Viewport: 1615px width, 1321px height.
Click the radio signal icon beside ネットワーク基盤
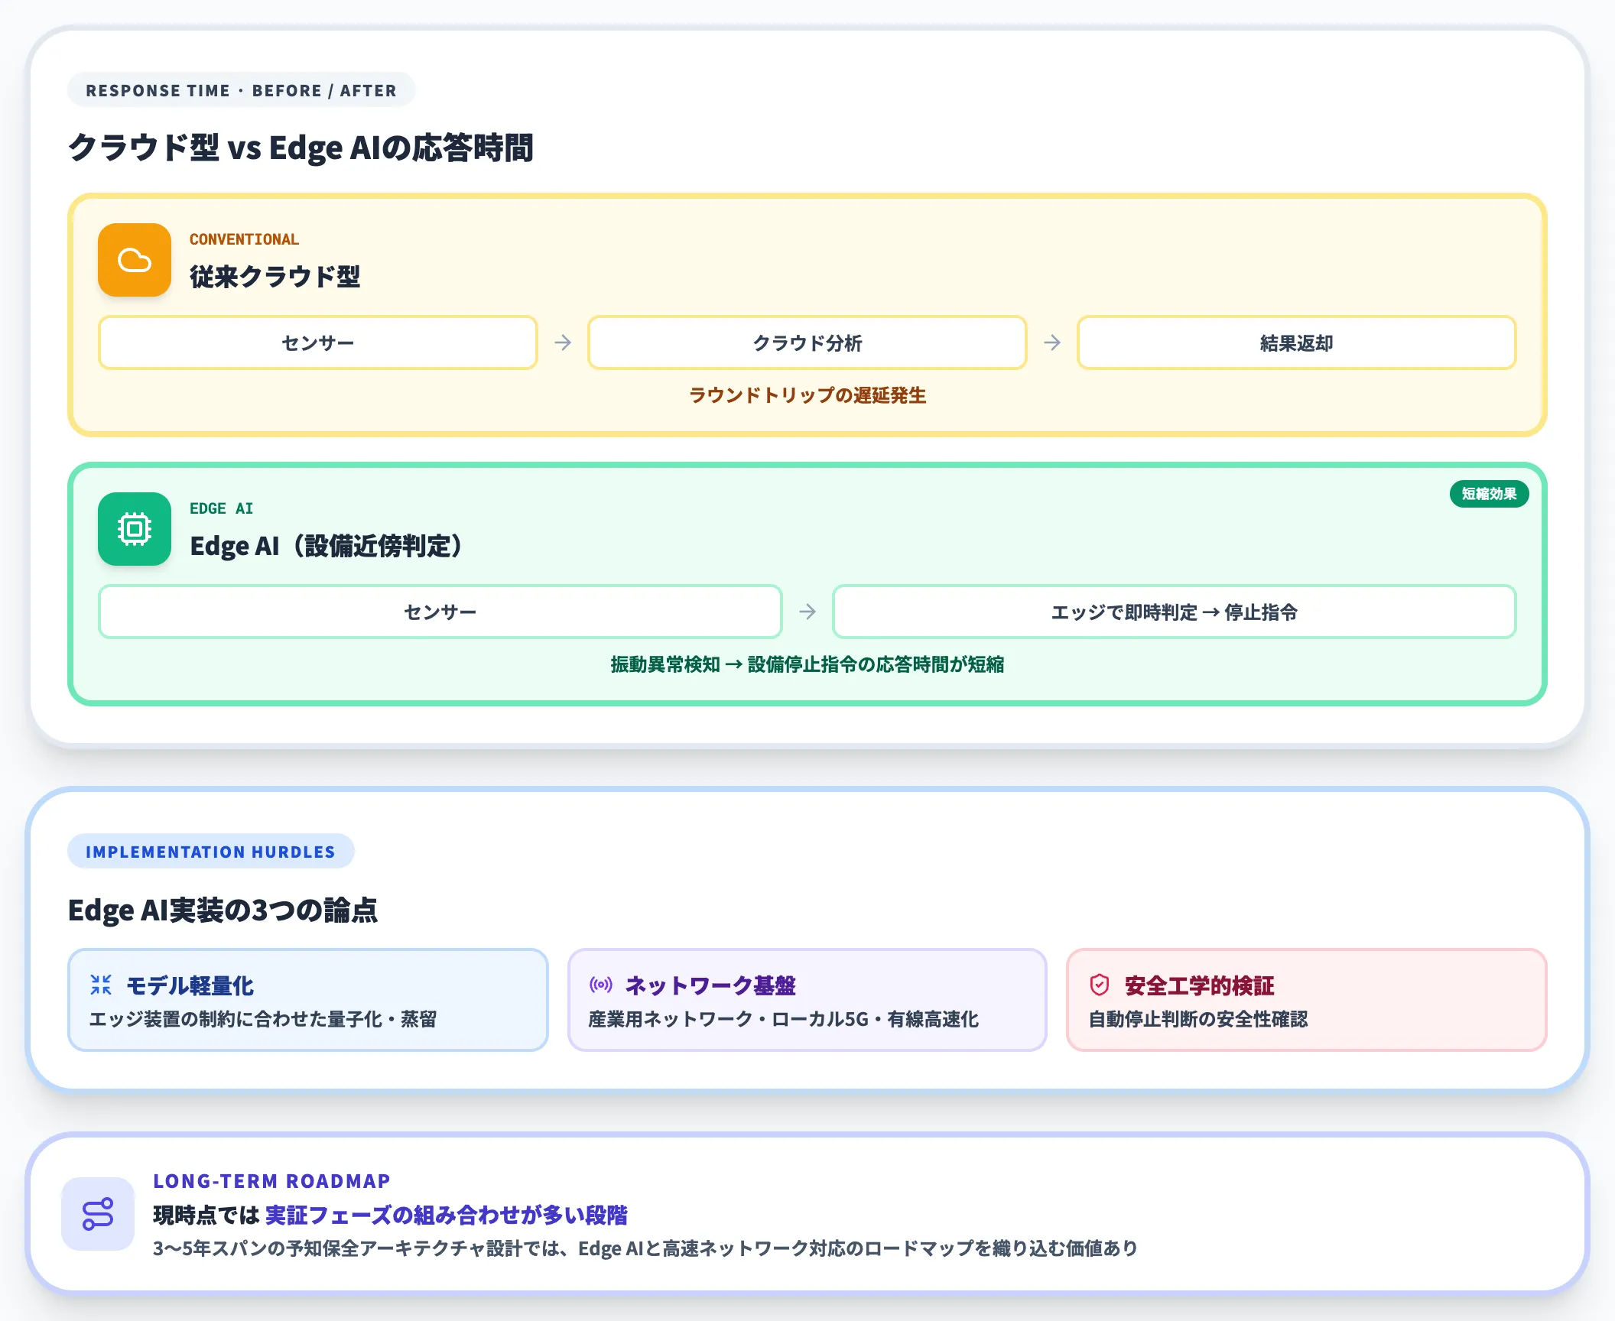pos(601,985)
